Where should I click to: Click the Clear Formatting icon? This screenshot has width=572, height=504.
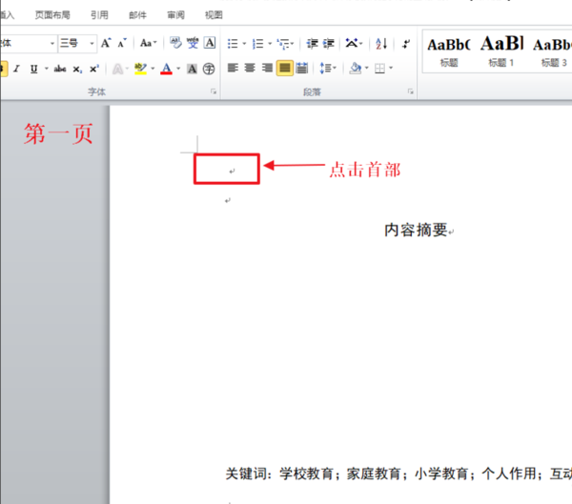[175, 43]
